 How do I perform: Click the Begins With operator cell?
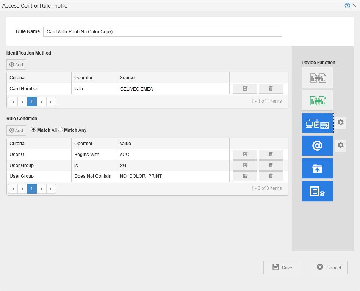click(94, 155)
